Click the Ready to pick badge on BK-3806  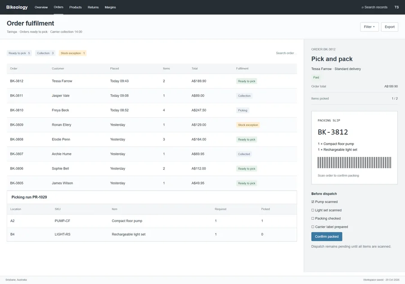(247, 169)
